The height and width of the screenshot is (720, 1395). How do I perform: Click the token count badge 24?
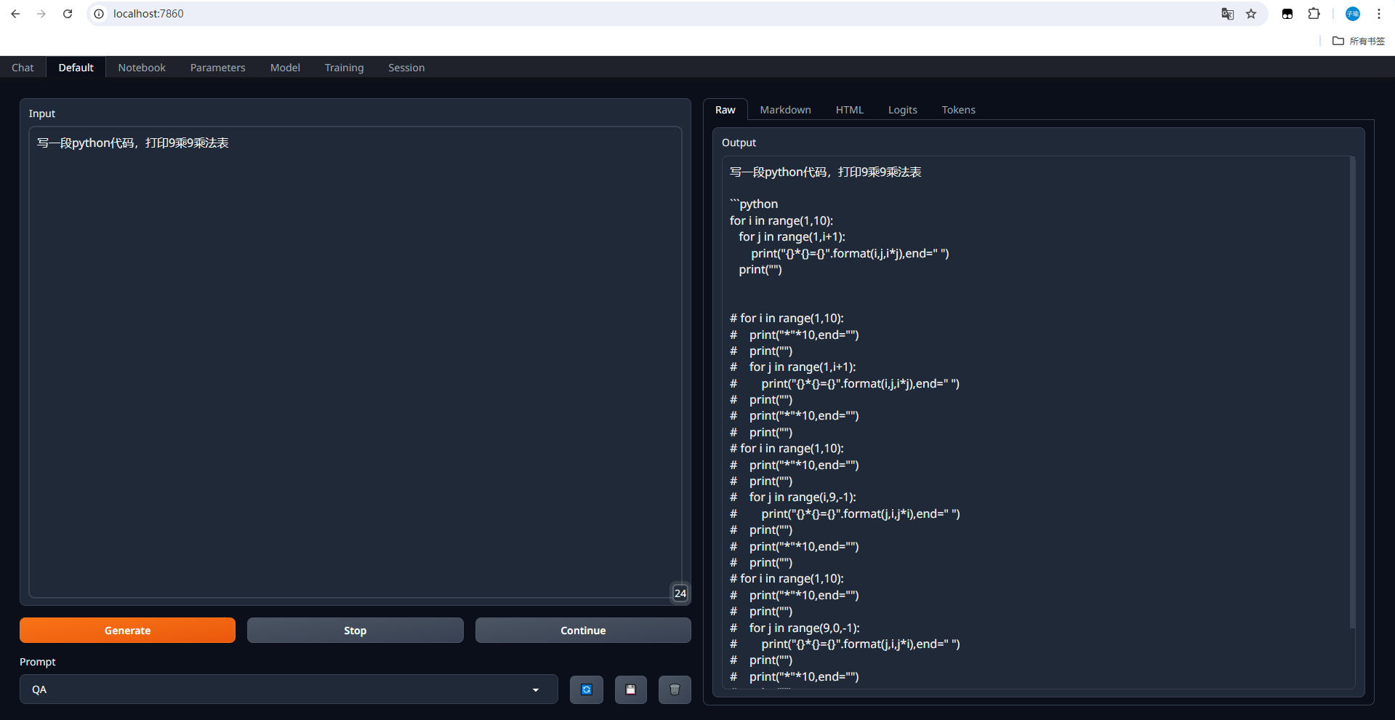(x=680, y=593)
